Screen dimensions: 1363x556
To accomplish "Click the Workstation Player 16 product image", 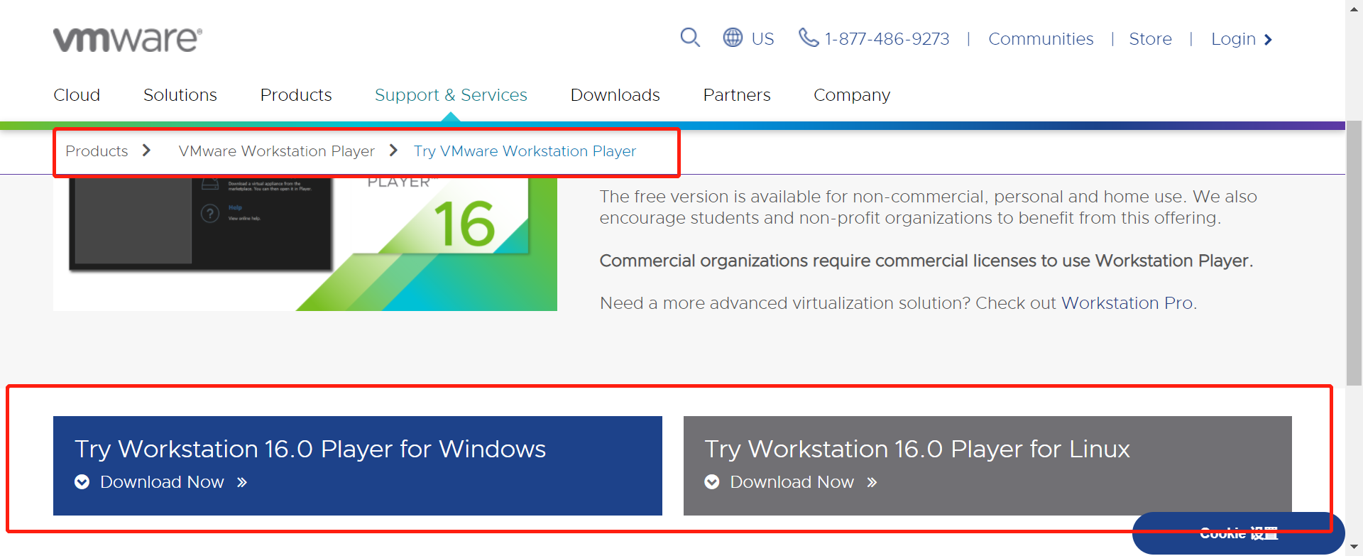I will pyautogui.click(x=305, y=243).
